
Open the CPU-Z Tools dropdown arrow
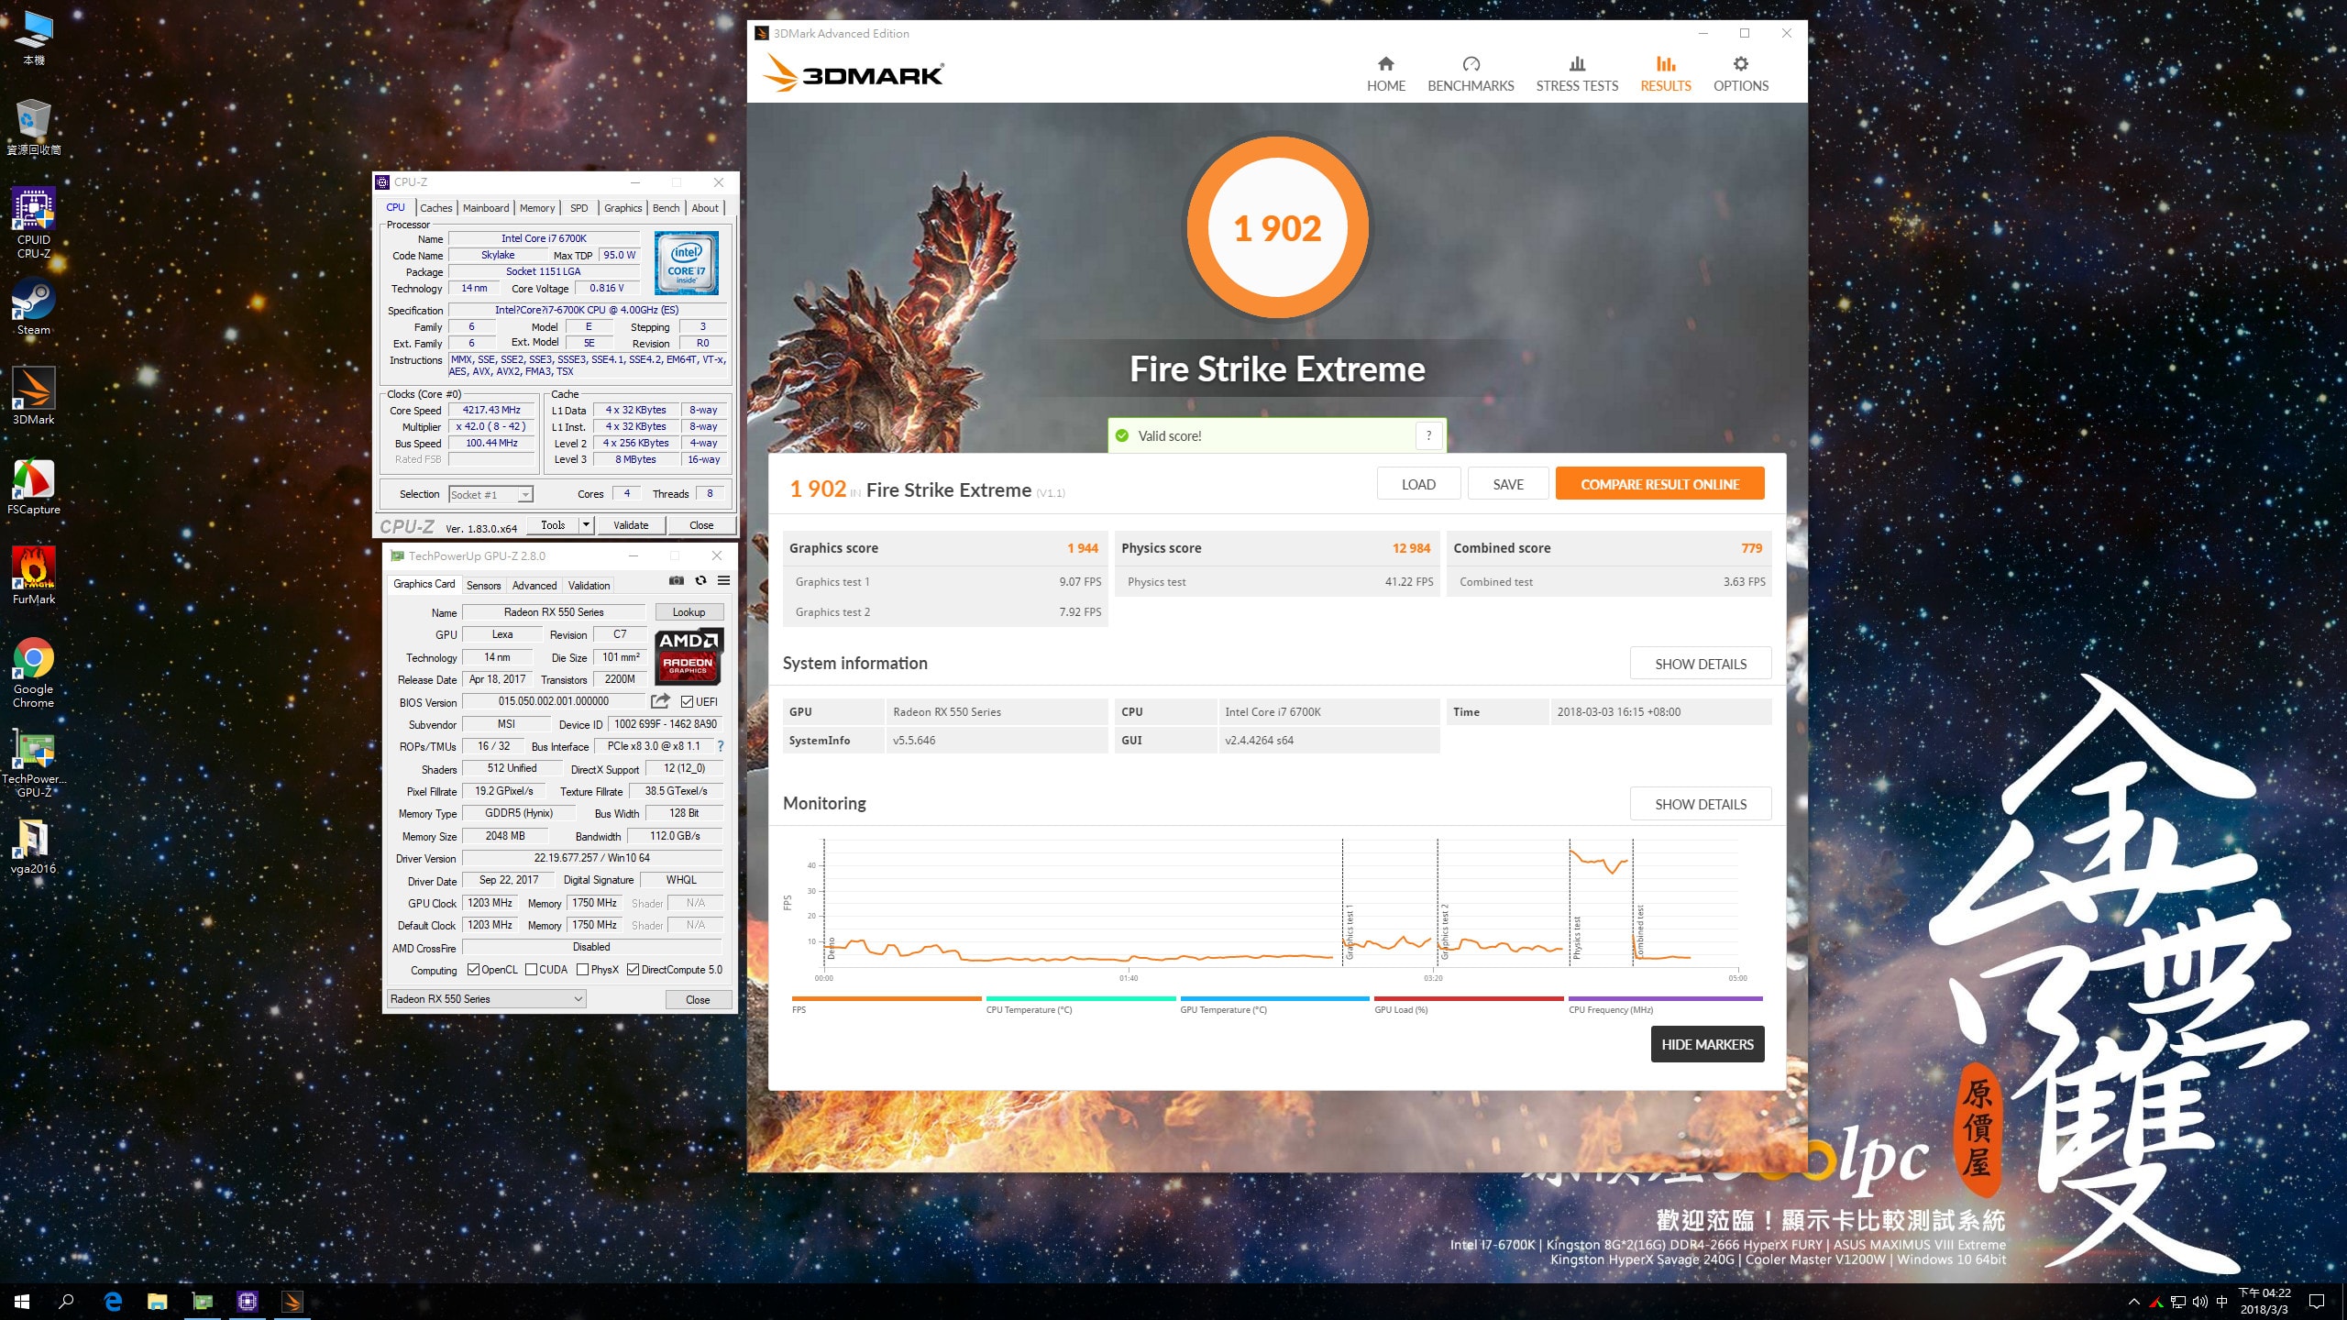587,524
